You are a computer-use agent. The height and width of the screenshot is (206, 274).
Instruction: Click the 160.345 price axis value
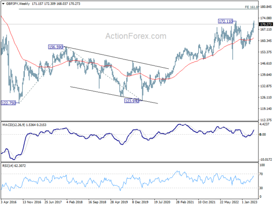pyautogui.click(x=266, y=41)
